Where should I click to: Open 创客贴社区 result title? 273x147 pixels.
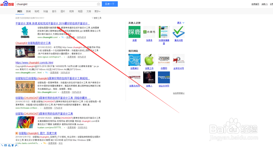53,78
